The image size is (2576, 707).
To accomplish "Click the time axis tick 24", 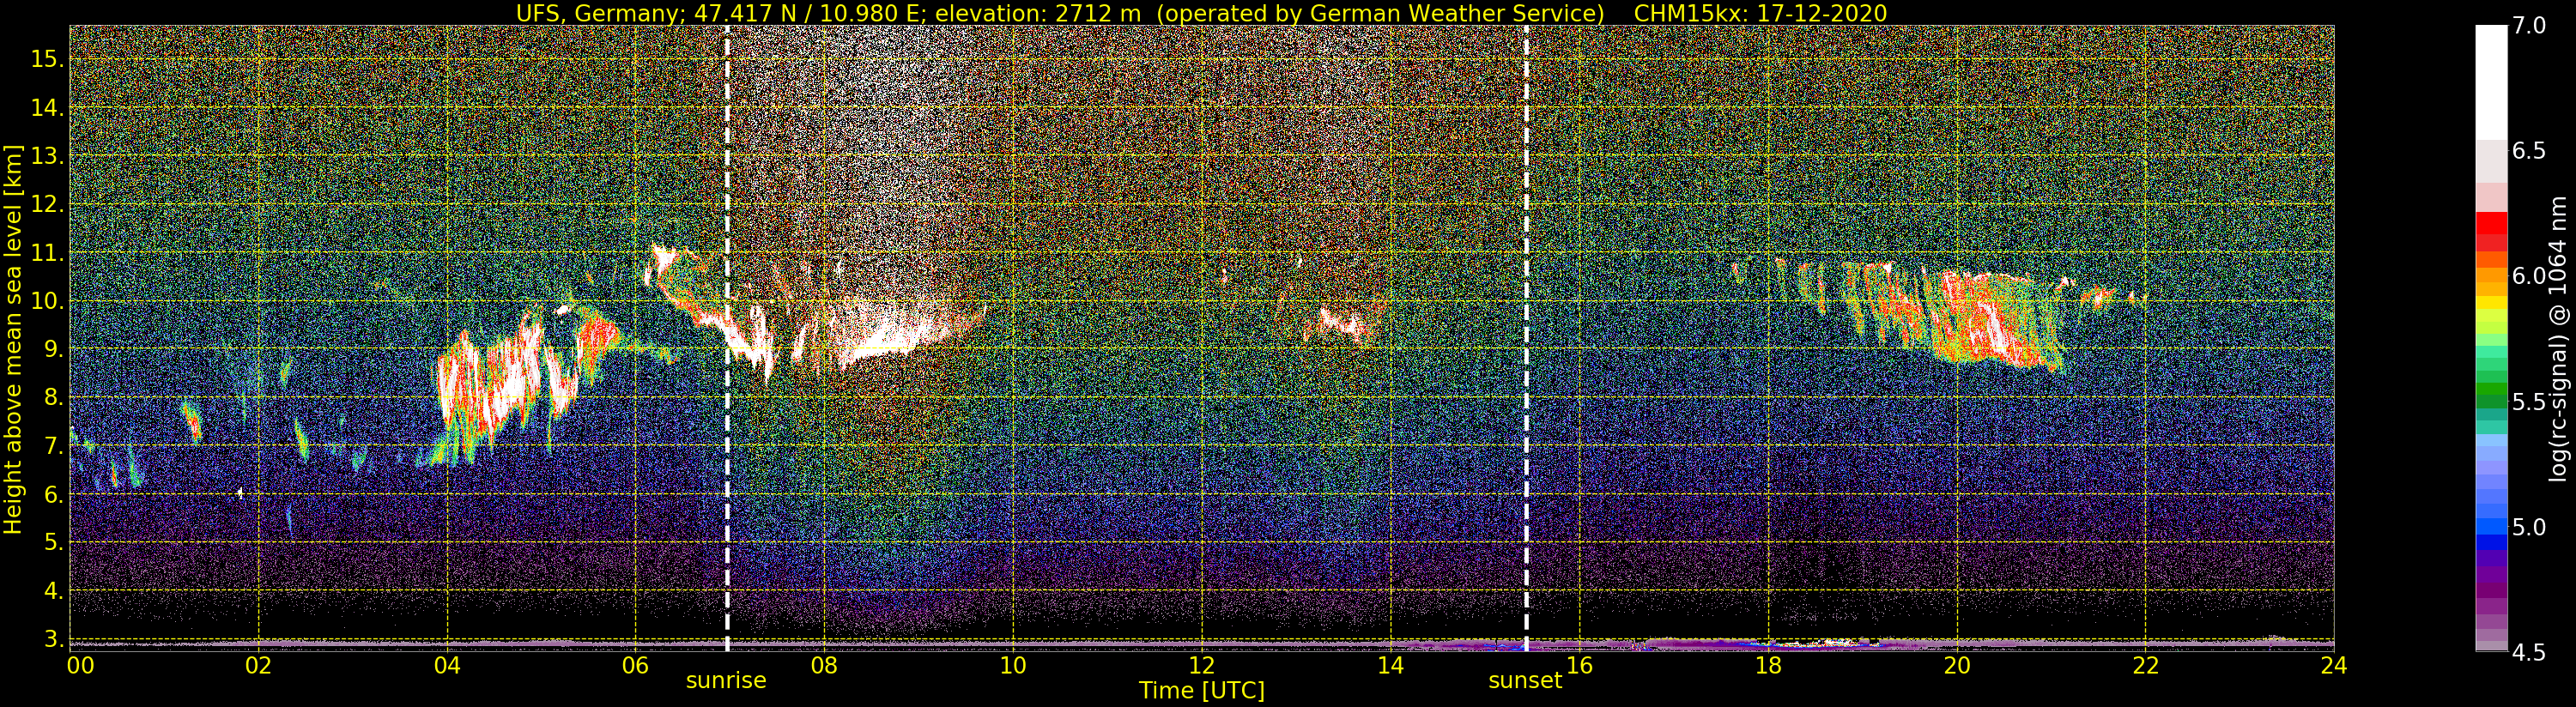I will (x=2333, y=665).
